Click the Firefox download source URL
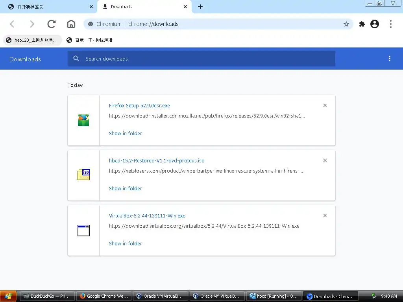This screenshot has width=403, height=302. tap(207, 116)
